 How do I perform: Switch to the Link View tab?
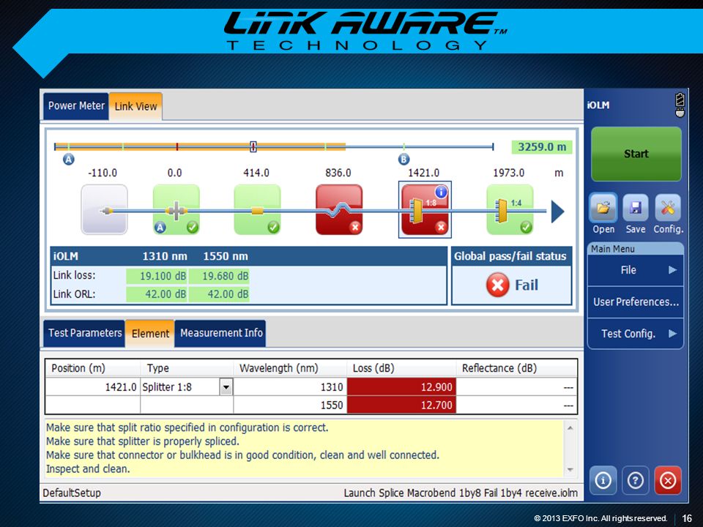click(x=136, y=106)
